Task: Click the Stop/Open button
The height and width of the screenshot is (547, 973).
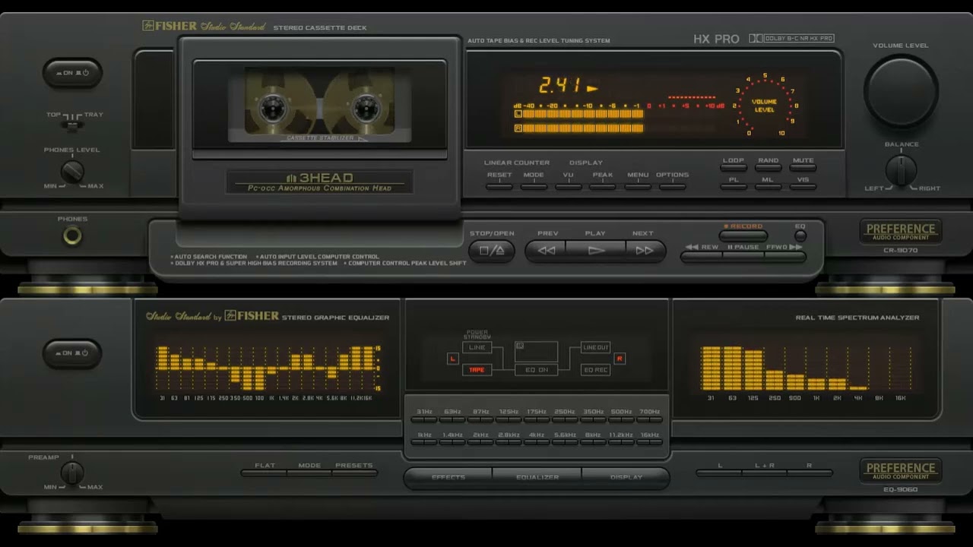Action: pyautogui.click(x=492, y=251)
